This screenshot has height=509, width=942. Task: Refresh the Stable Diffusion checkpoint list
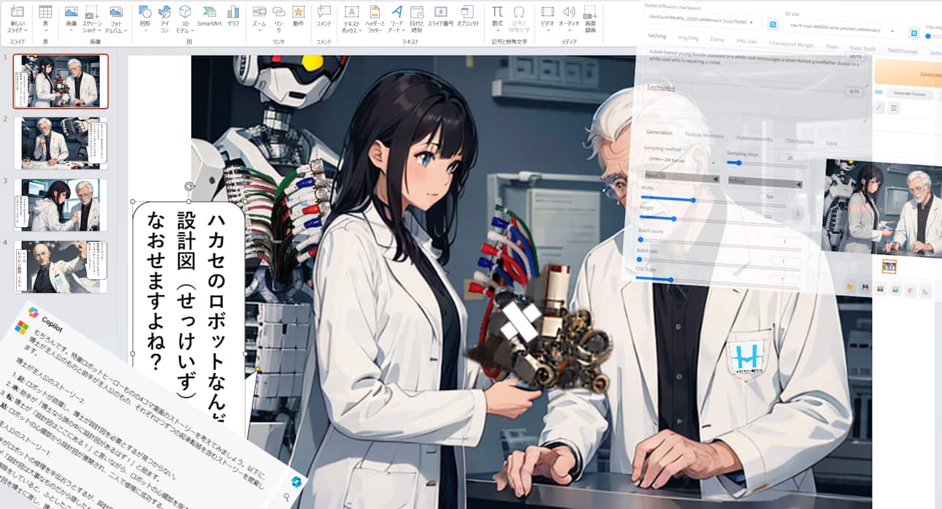click(x=773, y=24)
